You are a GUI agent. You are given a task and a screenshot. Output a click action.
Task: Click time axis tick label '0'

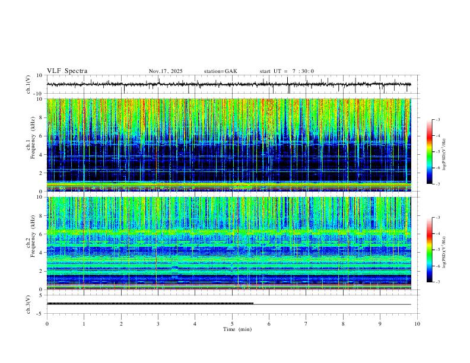click(47, 324)
